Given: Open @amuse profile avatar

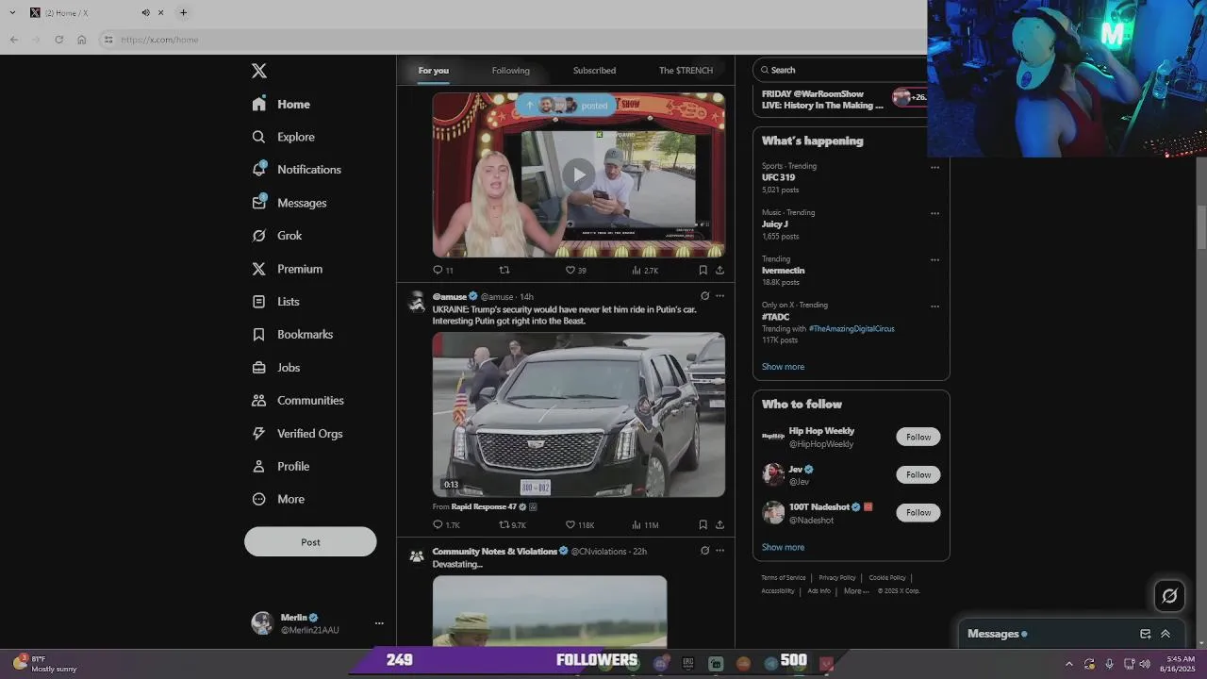Looking at the screenshot, I should [416, 302].
